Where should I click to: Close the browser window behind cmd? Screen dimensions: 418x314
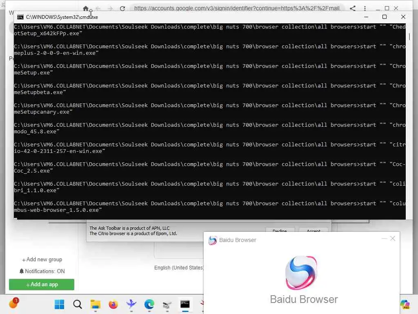(x=396, y=8)
